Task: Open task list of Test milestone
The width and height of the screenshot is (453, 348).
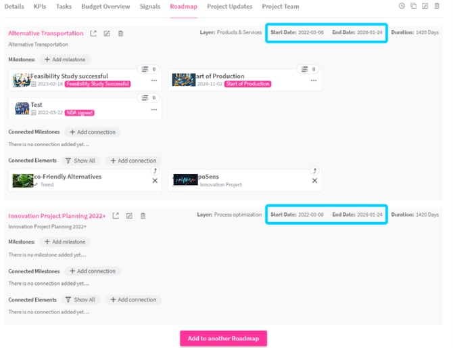Action: 149,97
